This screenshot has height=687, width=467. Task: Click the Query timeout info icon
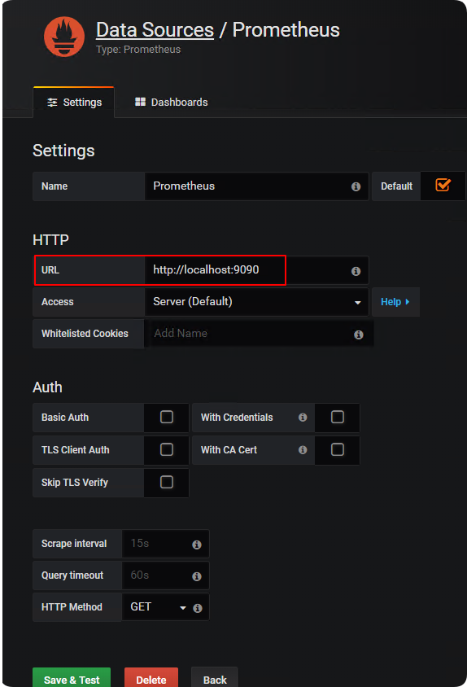[197, 576]
